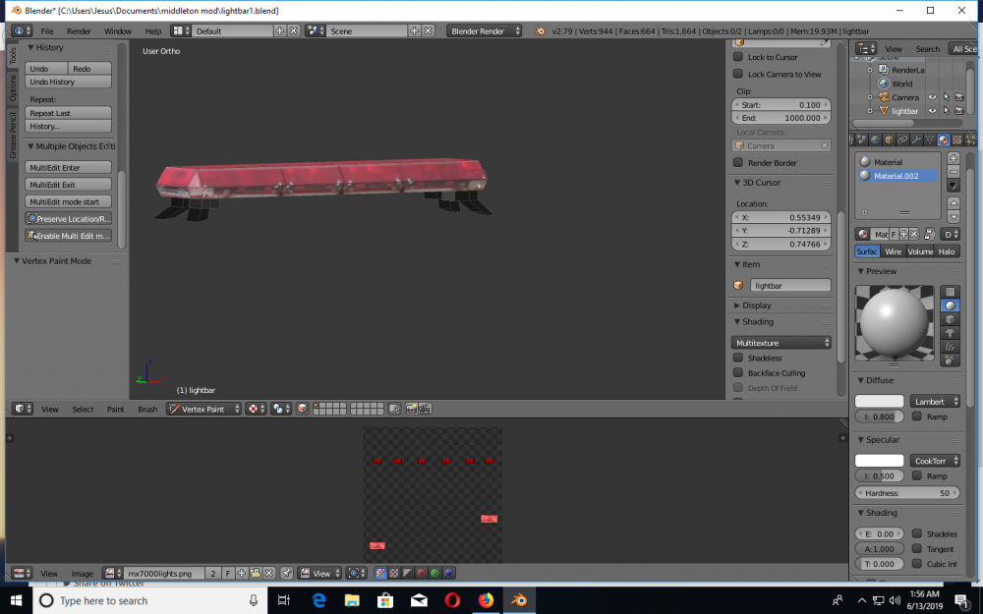Open the Object properties cube tab

(x=889, y=140)
